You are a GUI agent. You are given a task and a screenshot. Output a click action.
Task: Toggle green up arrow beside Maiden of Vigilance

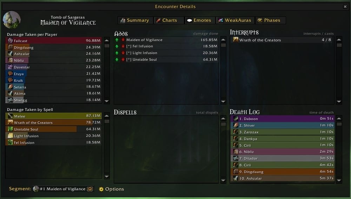117,40
